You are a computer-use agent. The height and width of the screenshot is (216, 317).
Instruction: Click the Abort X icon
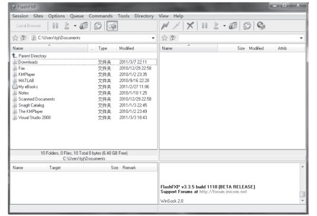click(x=190, y=26)
